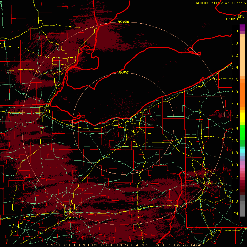Click the 0.2 scale value
This screenshot has height=247, width=247.
click(235, 177)
